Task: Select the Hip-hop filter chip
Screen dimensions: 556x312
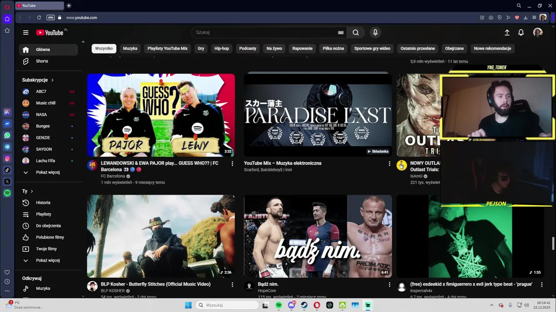Action: pos(222,49)
